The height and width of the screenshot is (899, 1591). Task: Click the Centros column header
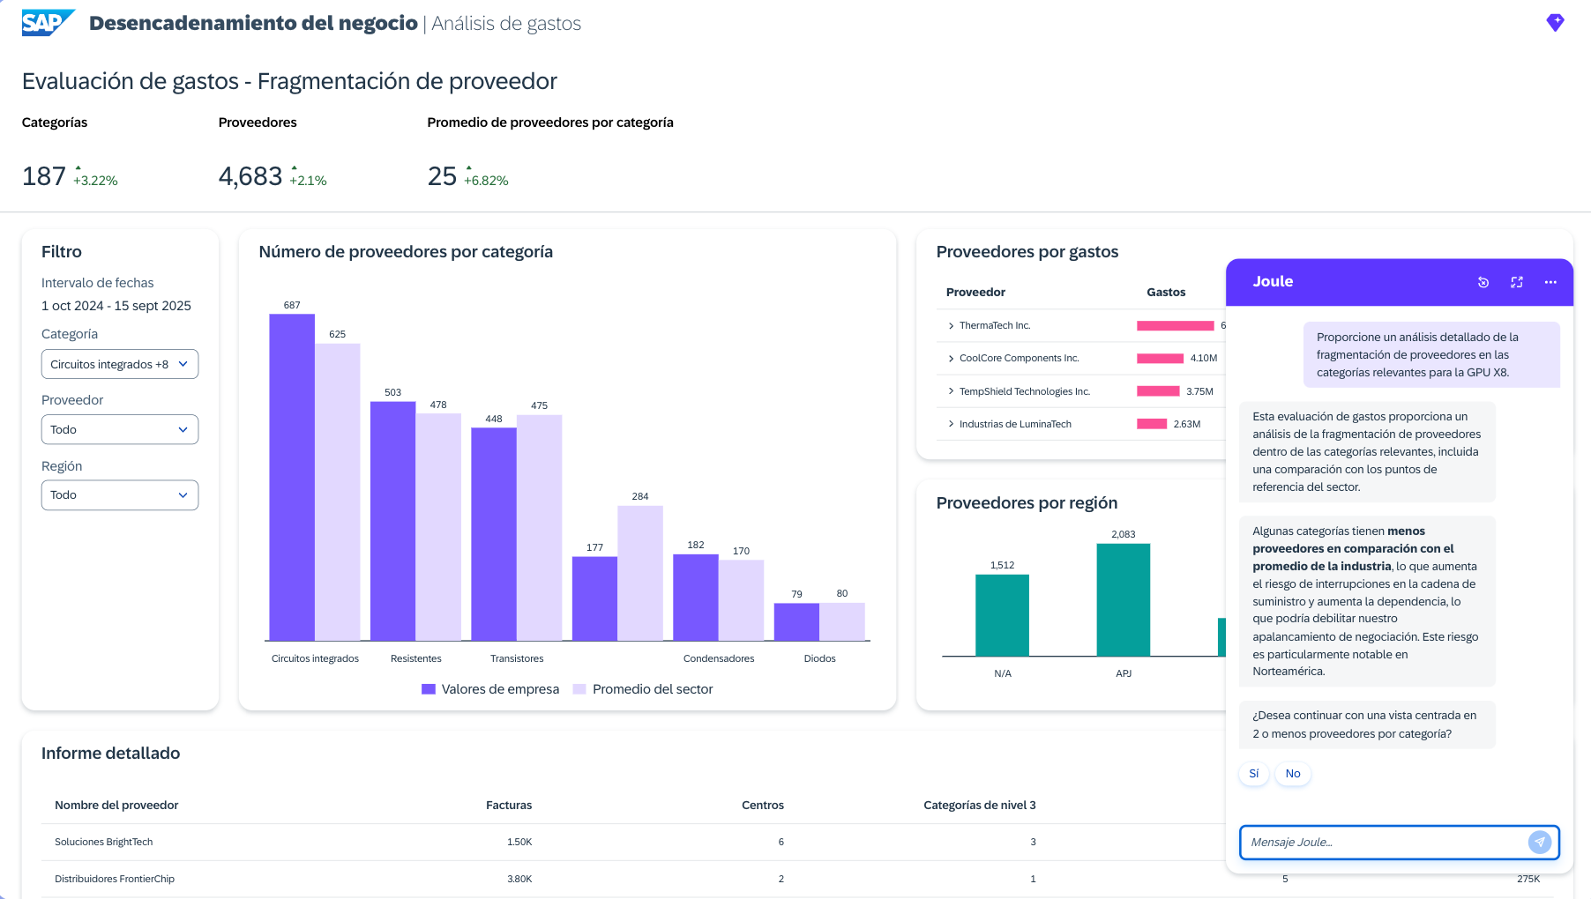click(763, 805)
